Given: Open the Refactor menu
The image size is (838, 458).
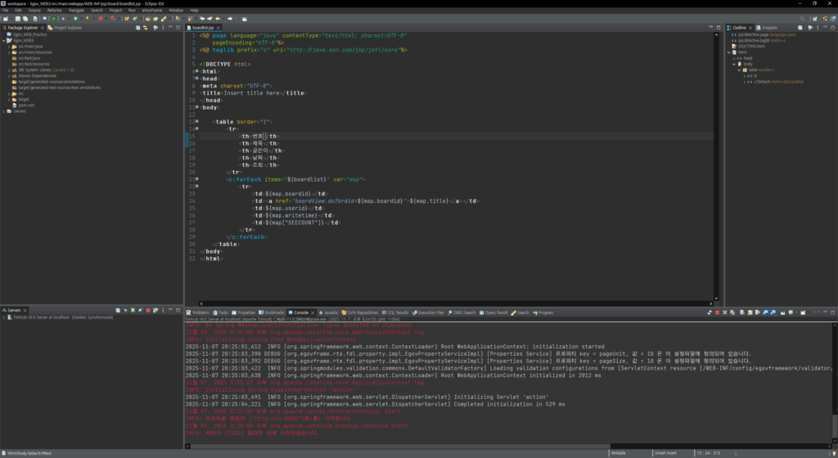Looking at the screenshot, I should 54,10.
